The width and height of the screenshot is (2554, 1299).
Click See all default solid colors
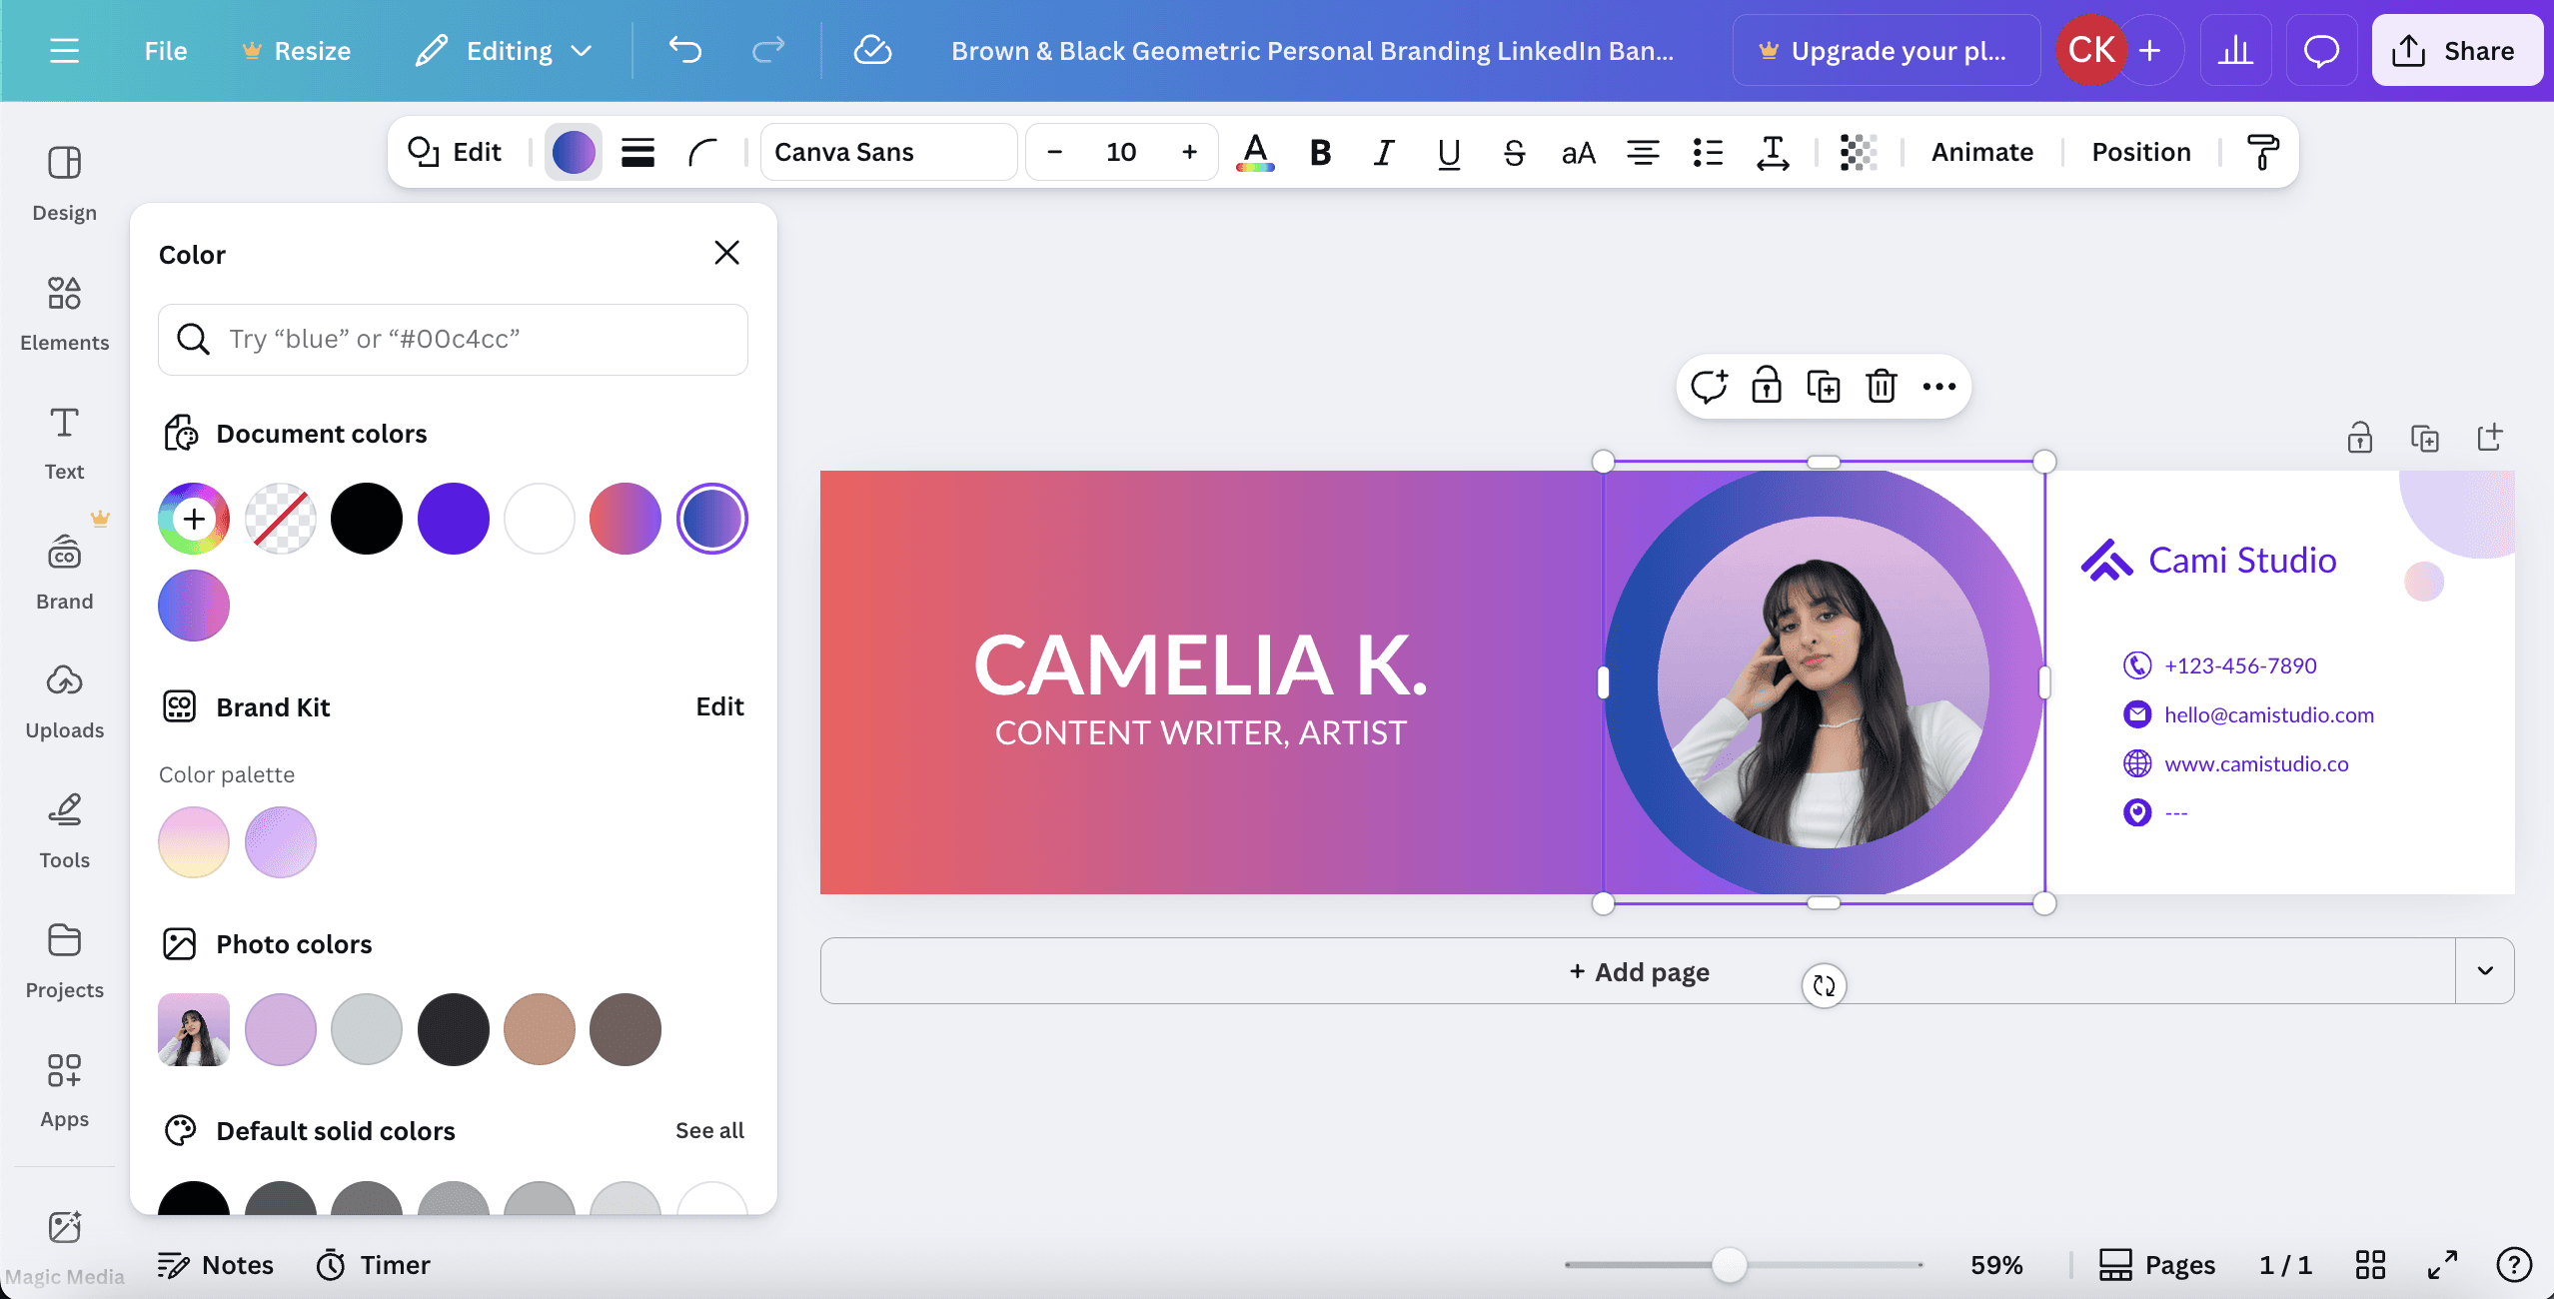click(709, 1130)
